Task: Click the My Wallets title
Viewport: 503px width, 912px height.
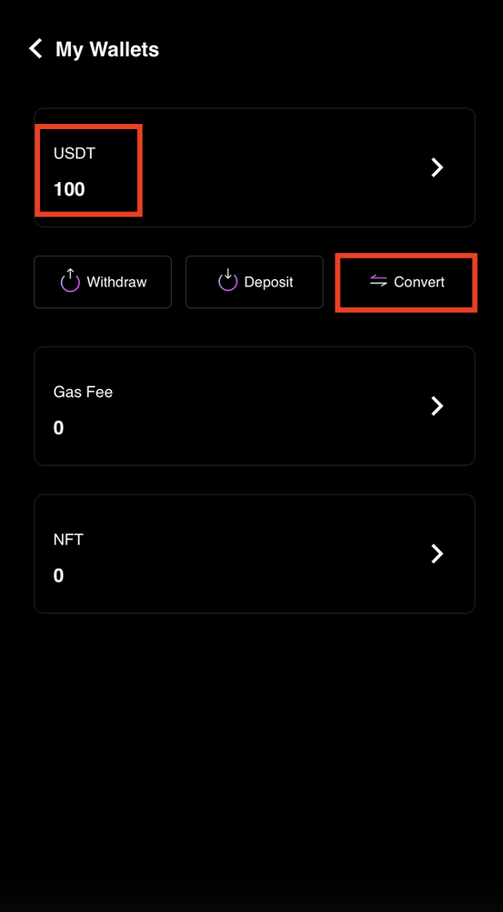Action: coord(106,49)
